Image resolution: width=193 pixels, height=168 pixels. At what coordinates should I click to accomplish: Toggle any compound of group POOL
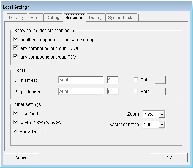coord(15,47)
